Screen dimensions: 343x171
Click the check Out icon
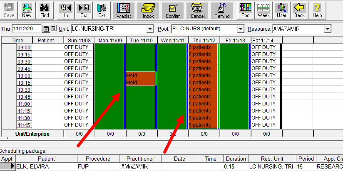pos(84,10)
